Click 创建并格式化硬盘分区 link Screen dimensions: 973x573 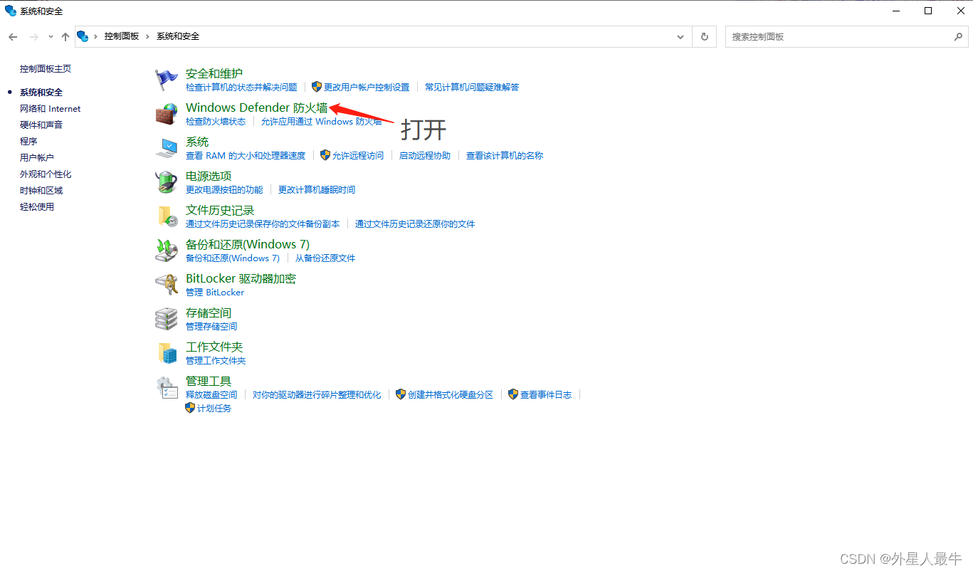pyautogui.click(x=451, y=395)
